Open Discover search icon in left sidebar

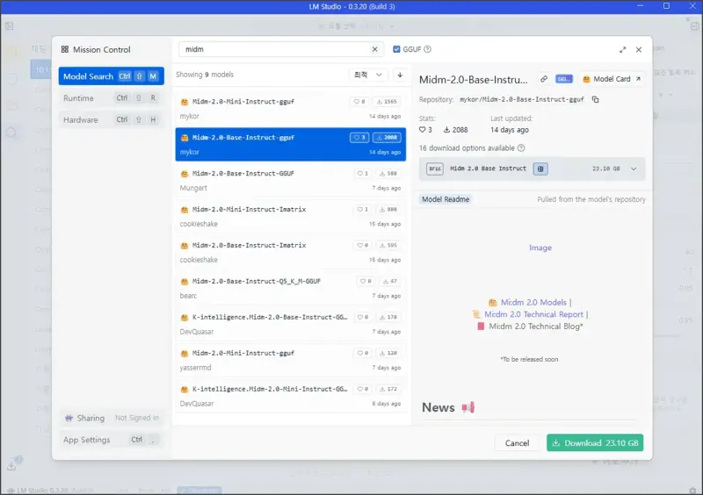pos(11,133)
